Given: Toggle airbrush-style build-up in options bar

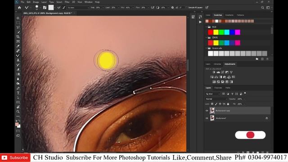Looking at the screenshot, I should tap(153, 8).
